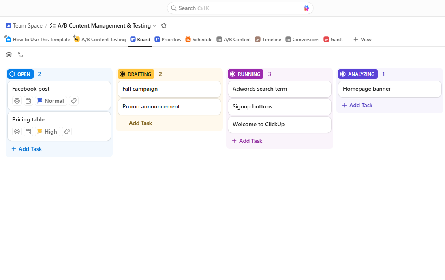Screen dimensions: 445x280
Task: Click the Team Space icon in the breadcrumb
Action: (x=8, y=25)
